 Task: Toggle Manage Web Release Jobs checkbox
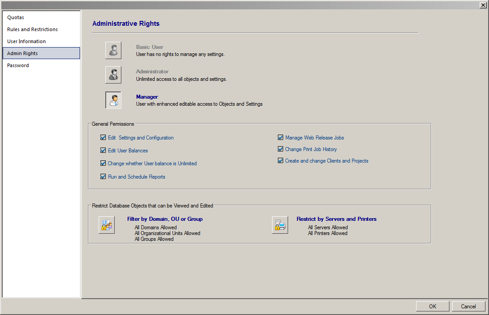tap(281, 137)
